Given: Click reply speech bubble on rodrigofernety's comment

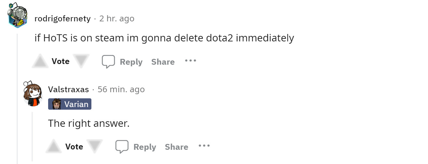Looking at the screenshot, I should click(108, 61).
